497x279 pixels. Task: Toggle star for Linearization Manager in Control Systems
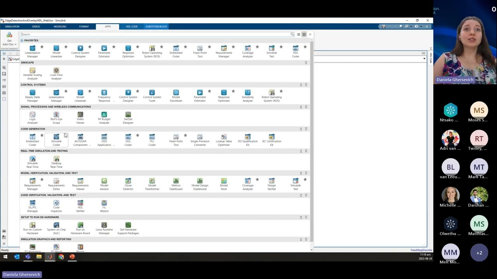66,91
